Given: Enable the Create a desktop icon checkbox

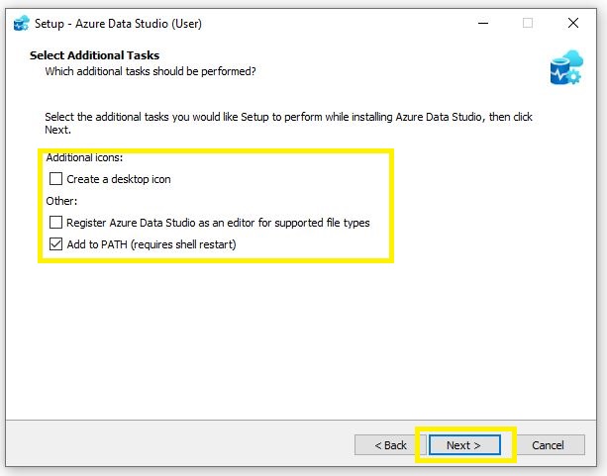Looking at the screenshot, I should click(x=55, y=179).
